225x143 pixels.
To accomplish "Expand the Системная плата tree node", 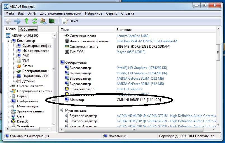I will click(8, 86).
